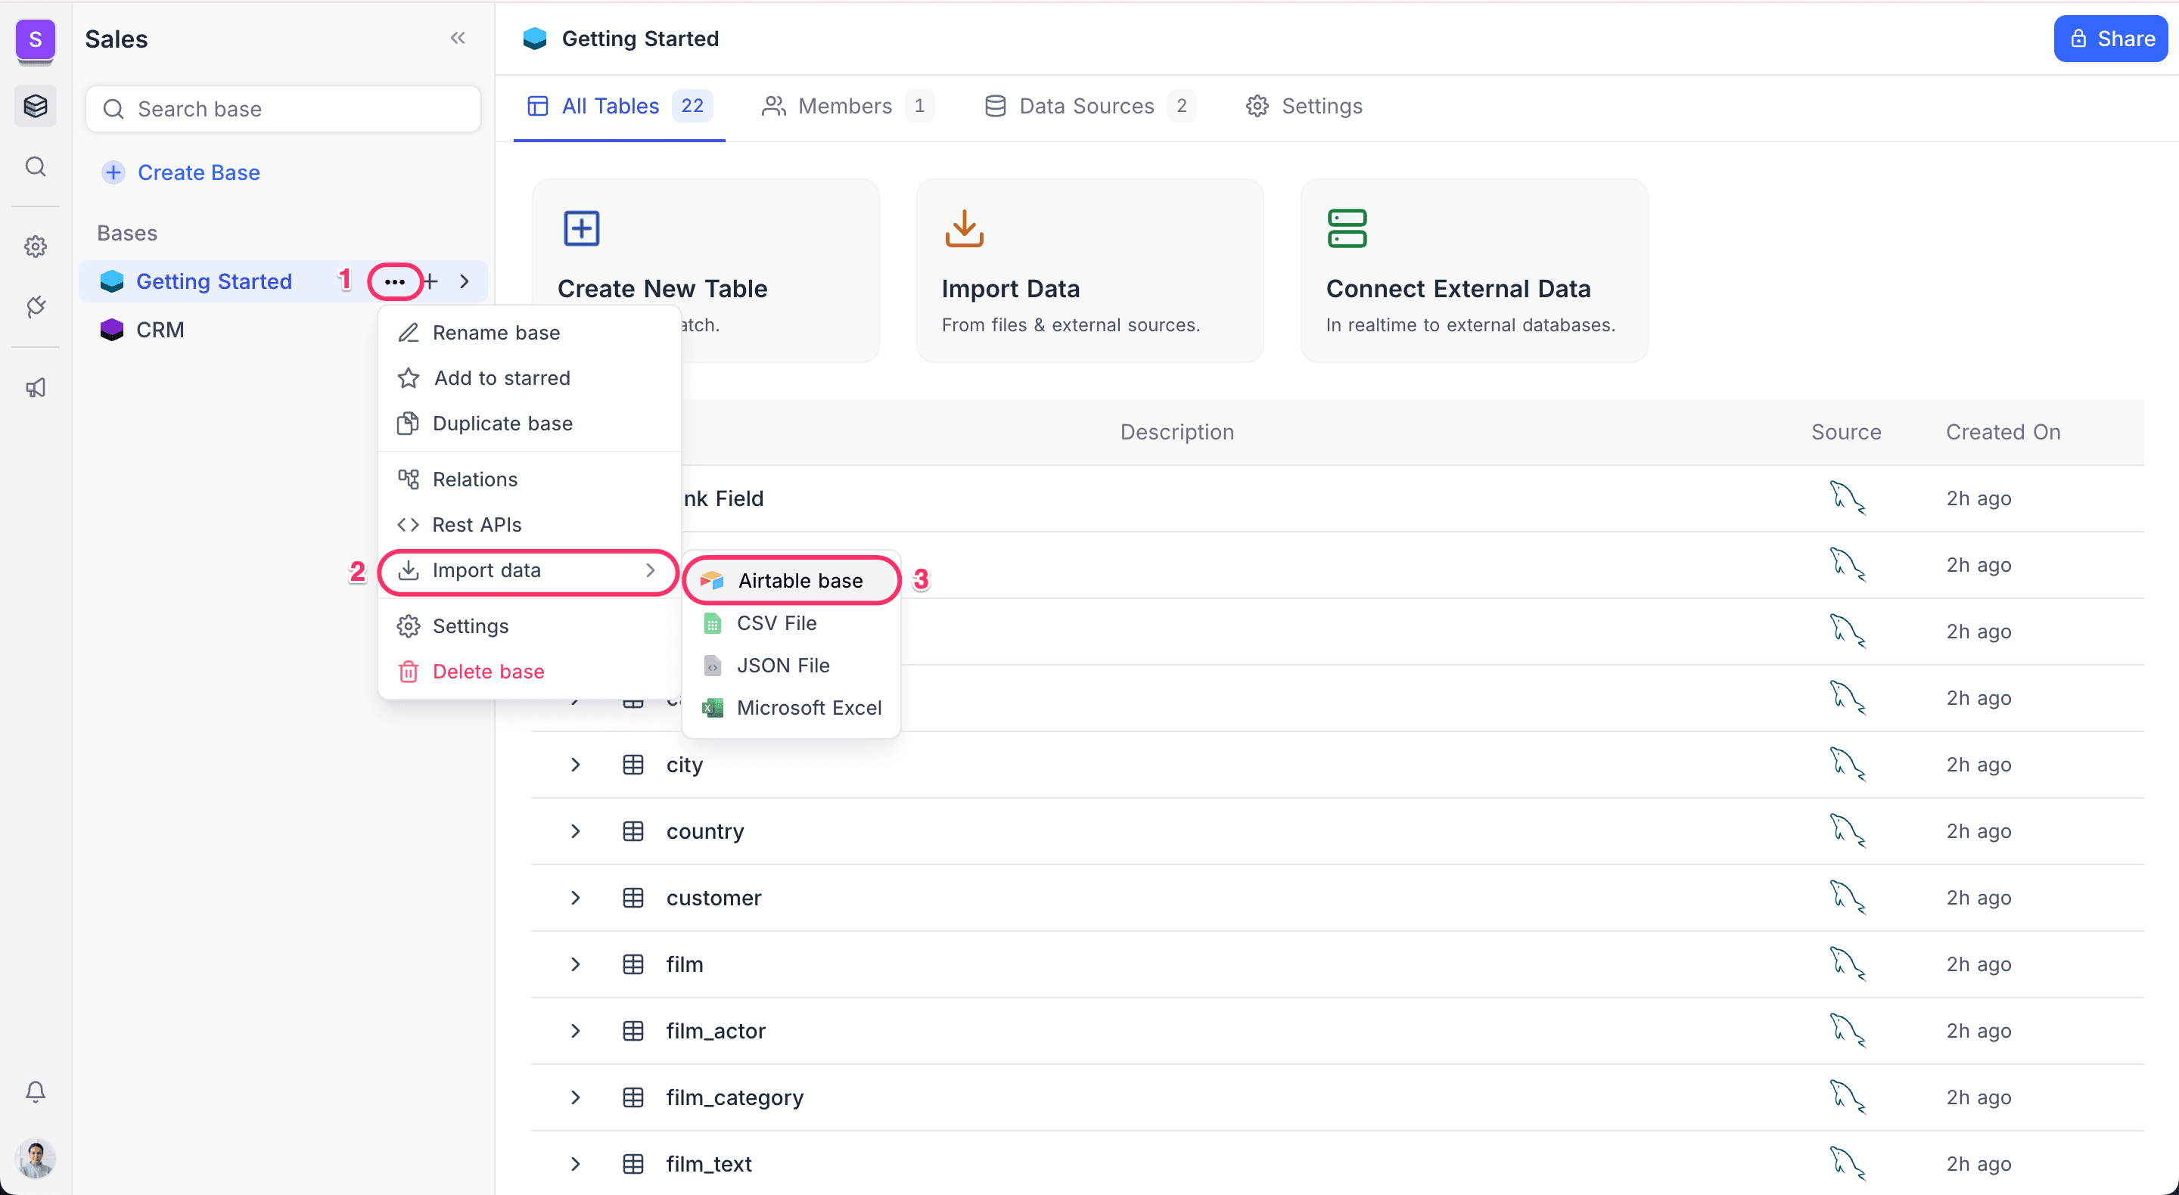Screen dimensions: 2179x1195
Task: Expand the country table row
Action: 575,831
